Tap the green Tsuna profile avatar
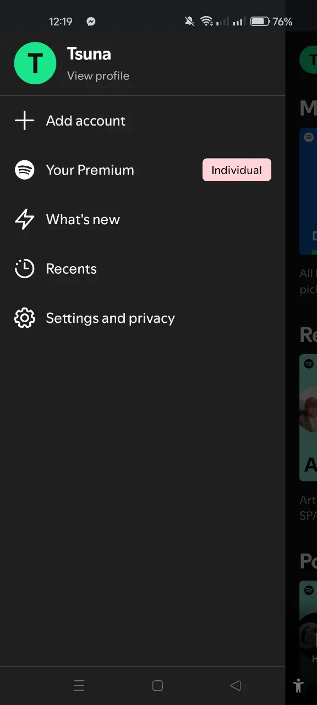This screenshot has height=705, width=317. (35, 63)
